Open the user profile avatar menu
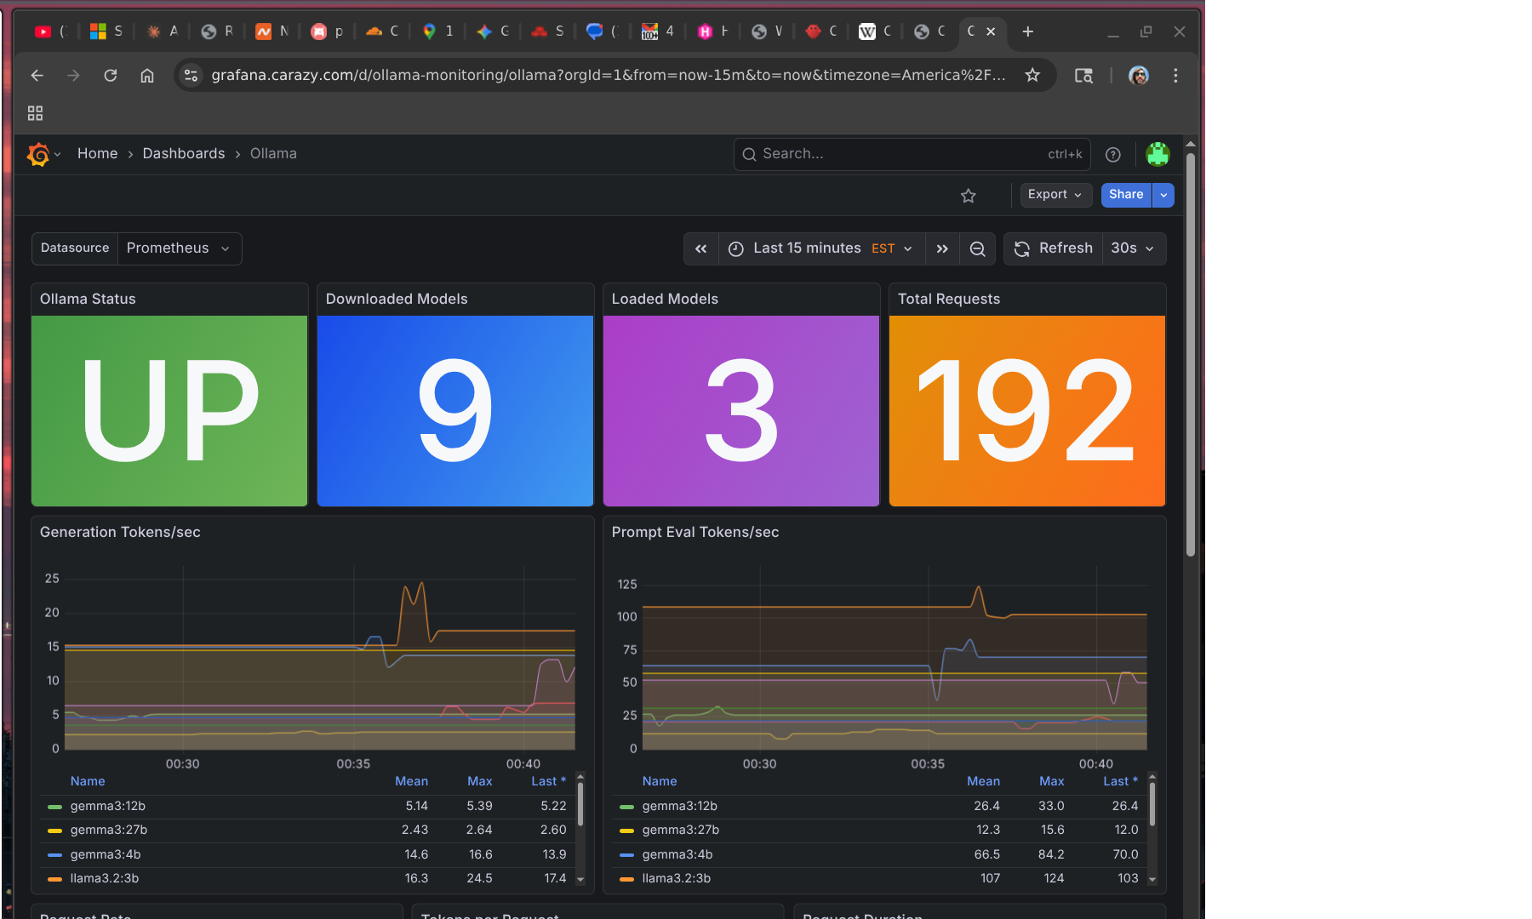 pyautogui.click(x=1158, y=154)
